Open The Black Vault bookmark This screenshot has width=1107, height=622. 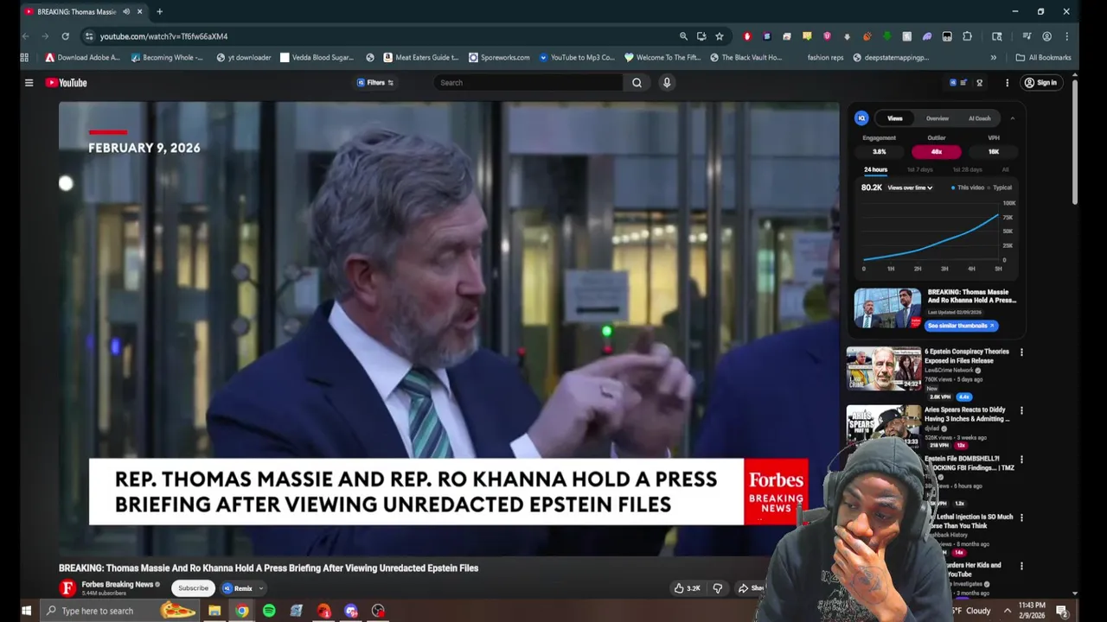click(x=745, y=58)
